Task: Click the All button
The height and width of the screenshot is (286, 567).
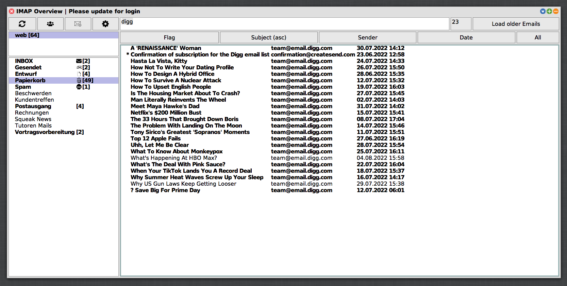Action: (x=538, y=37)
